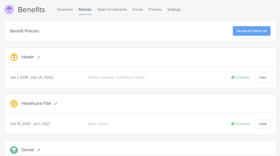Switch to the Forms tab
Viewport: 280px width, 156px height.
coord(137,10)
